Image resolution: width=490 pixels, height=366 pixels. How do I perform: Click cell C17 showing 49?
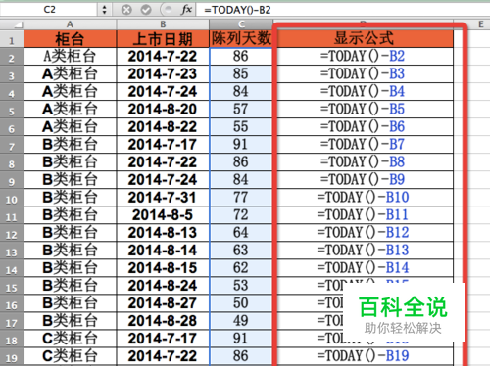241,321
